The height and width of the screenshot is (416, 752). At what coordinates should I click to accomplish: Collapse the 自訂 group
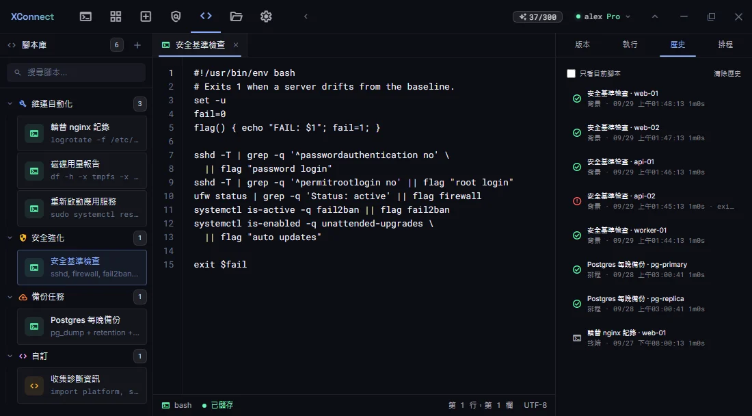(10, 356)
